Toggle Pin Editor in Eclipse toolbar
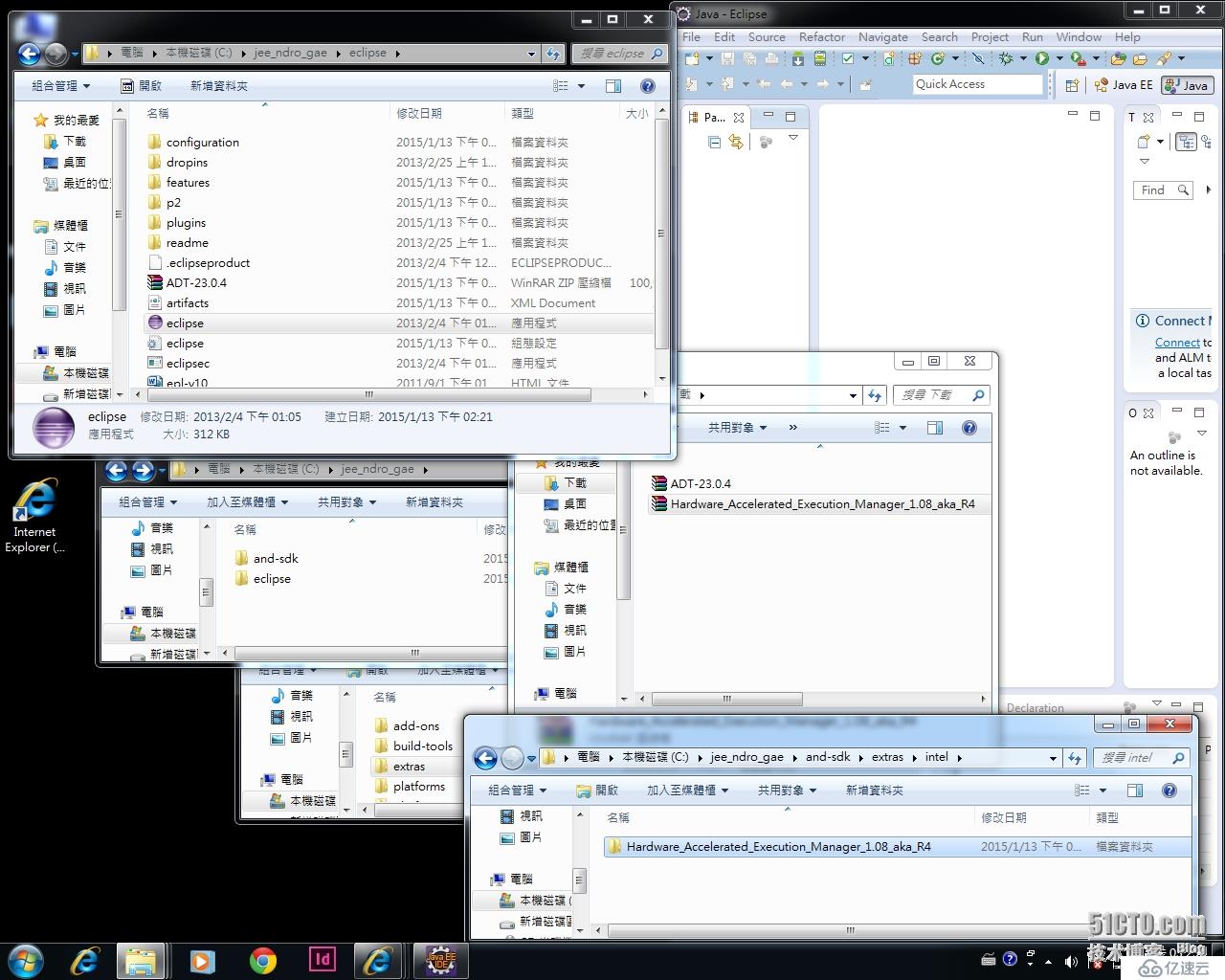1225x980 pixels. [865, 84]
